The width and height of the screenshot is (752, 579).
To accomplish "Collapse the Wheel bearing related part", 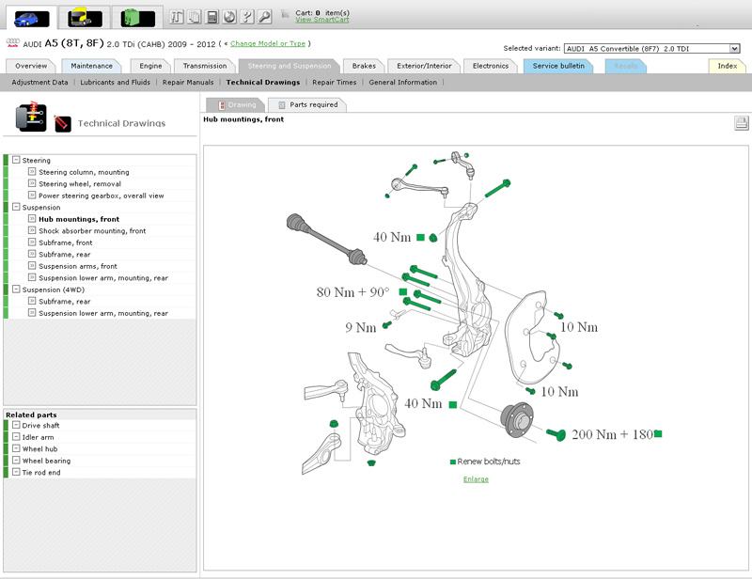I will click(16, 461).
